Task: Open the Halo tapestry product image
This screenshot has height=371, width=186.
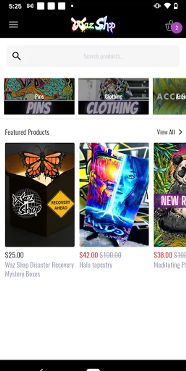Action: click(114, 195)
